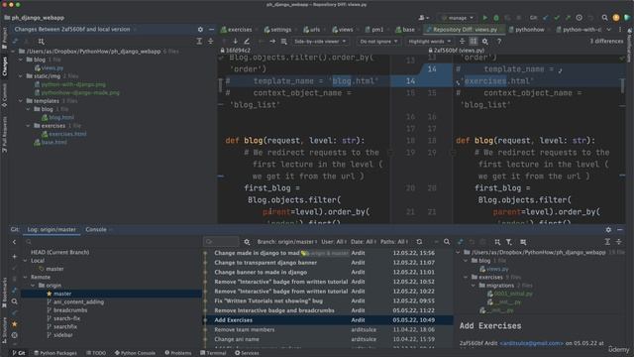Screen dimensions: 634x357
Task: Collapse the static/img folder in Changes tree
Action: [x=21, y=76]
